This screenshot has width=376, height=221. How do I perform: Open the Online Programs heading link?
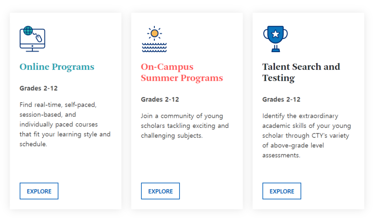57,67
